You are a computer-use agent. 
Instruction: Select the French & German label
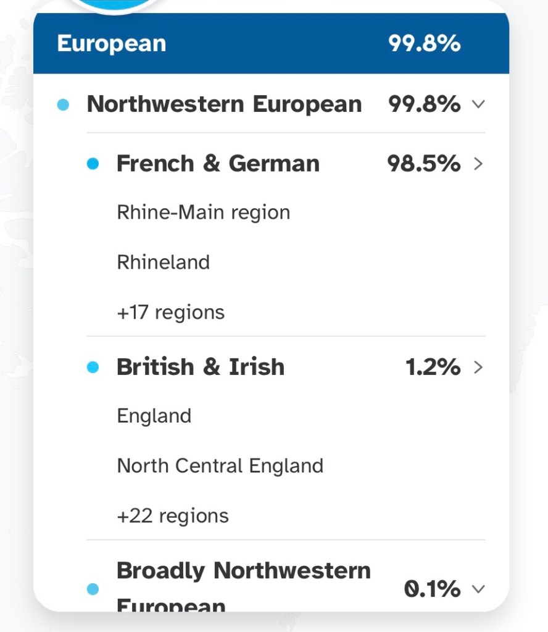click(218, 164)
